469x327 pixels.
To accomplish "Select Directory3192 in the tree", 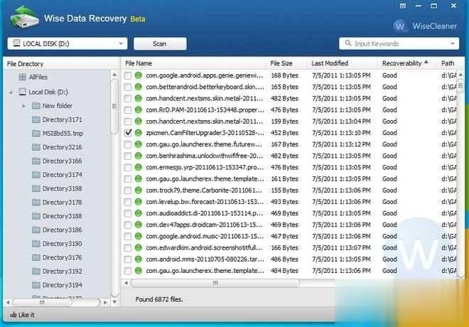I will coord(63,272).
